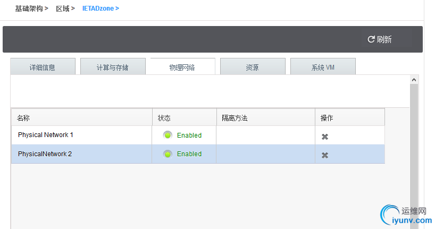Click the 区域 breadcrumb link
Viewport: 435px width, 229px height.
pos(62,9)
